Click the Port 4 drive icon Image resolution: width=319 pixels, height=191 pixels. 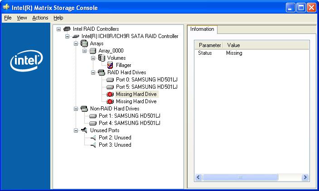[x=93, y=123]
